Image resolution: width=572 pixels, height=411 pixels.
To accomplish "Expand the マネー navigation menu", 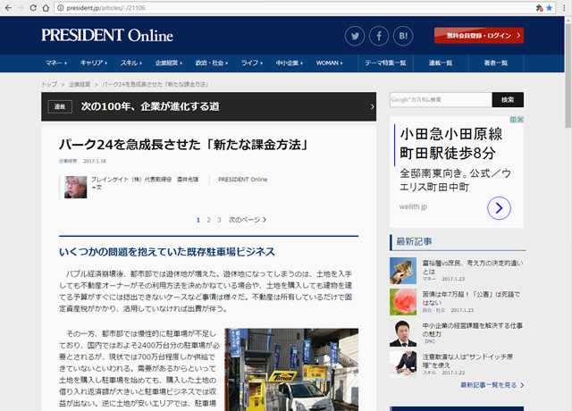I will [56, 63].
